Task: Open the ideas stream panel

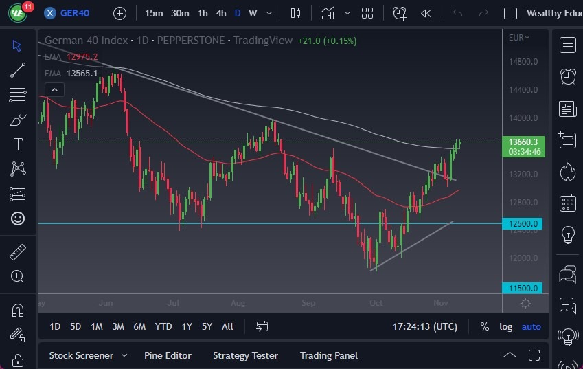Action: click(x=567, y=337)
